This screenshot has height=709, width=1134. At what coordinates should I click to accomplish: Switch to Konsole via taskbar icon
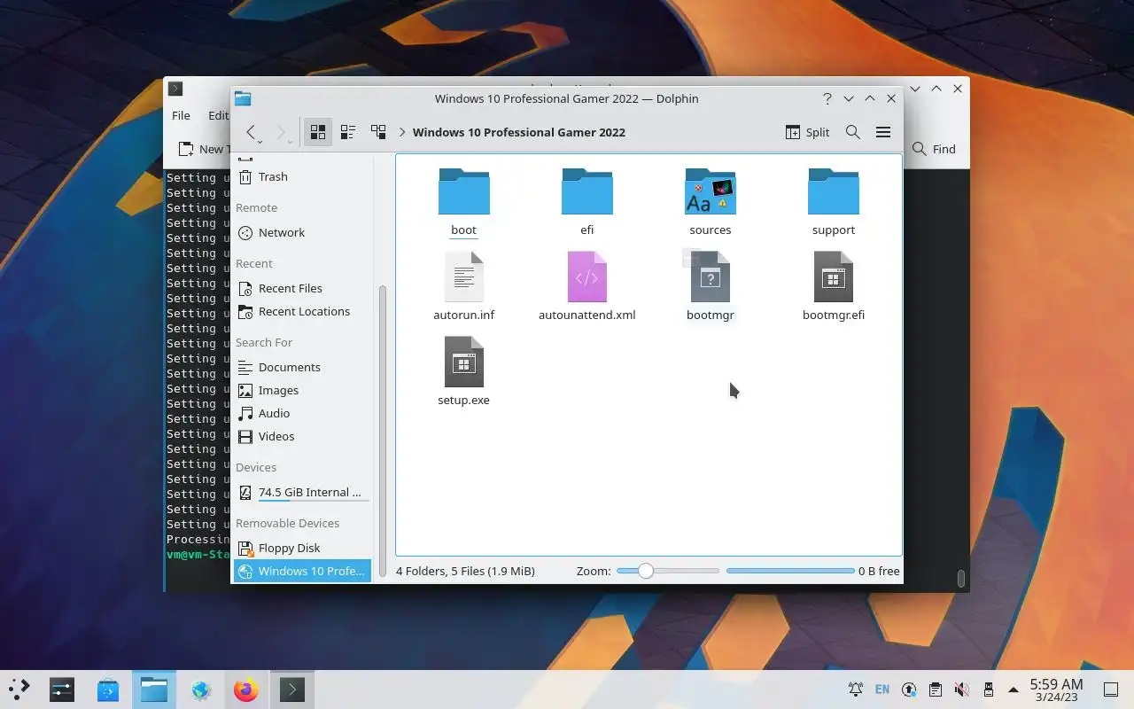click(292, 690)
